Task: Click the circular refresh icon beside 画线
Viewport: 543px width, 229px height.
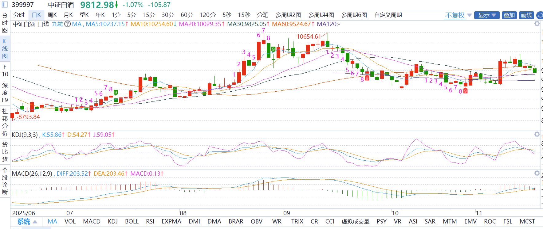Action: click(x=540, y=15)
